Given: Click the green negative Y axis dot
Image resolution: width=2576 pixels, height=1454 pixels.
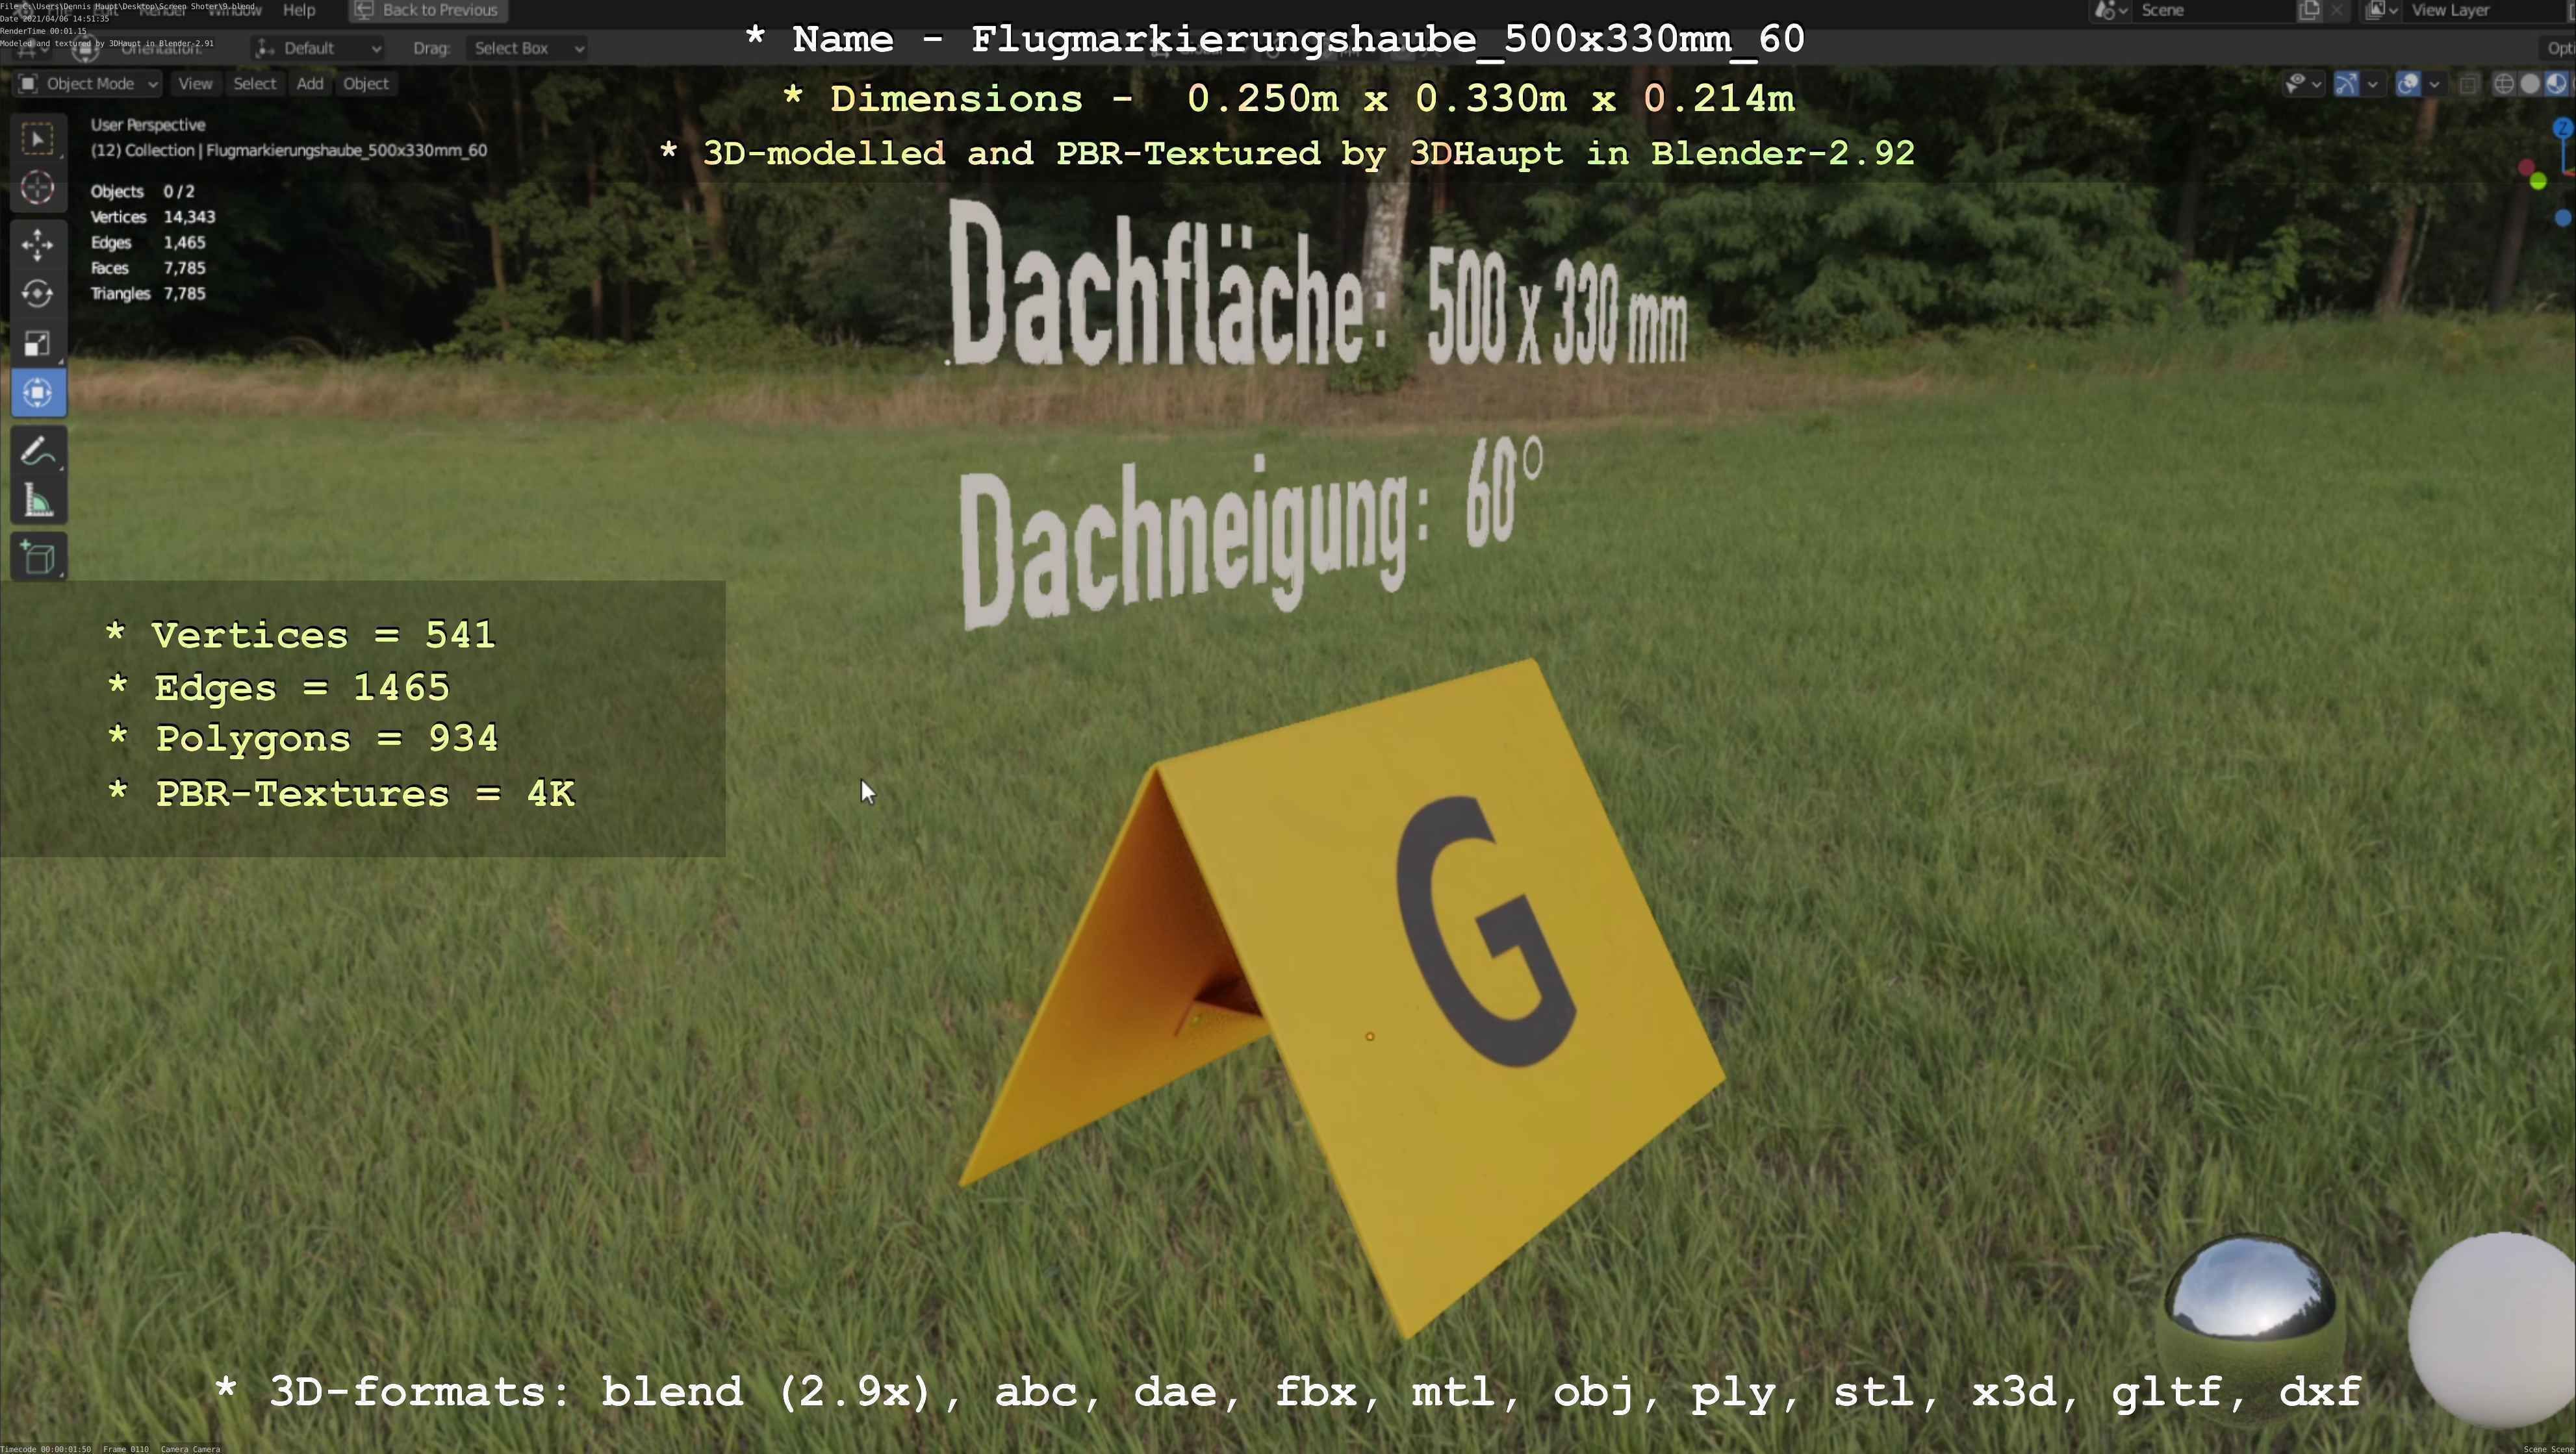Looking at the screenshot, I should [x=2538, y=182].
